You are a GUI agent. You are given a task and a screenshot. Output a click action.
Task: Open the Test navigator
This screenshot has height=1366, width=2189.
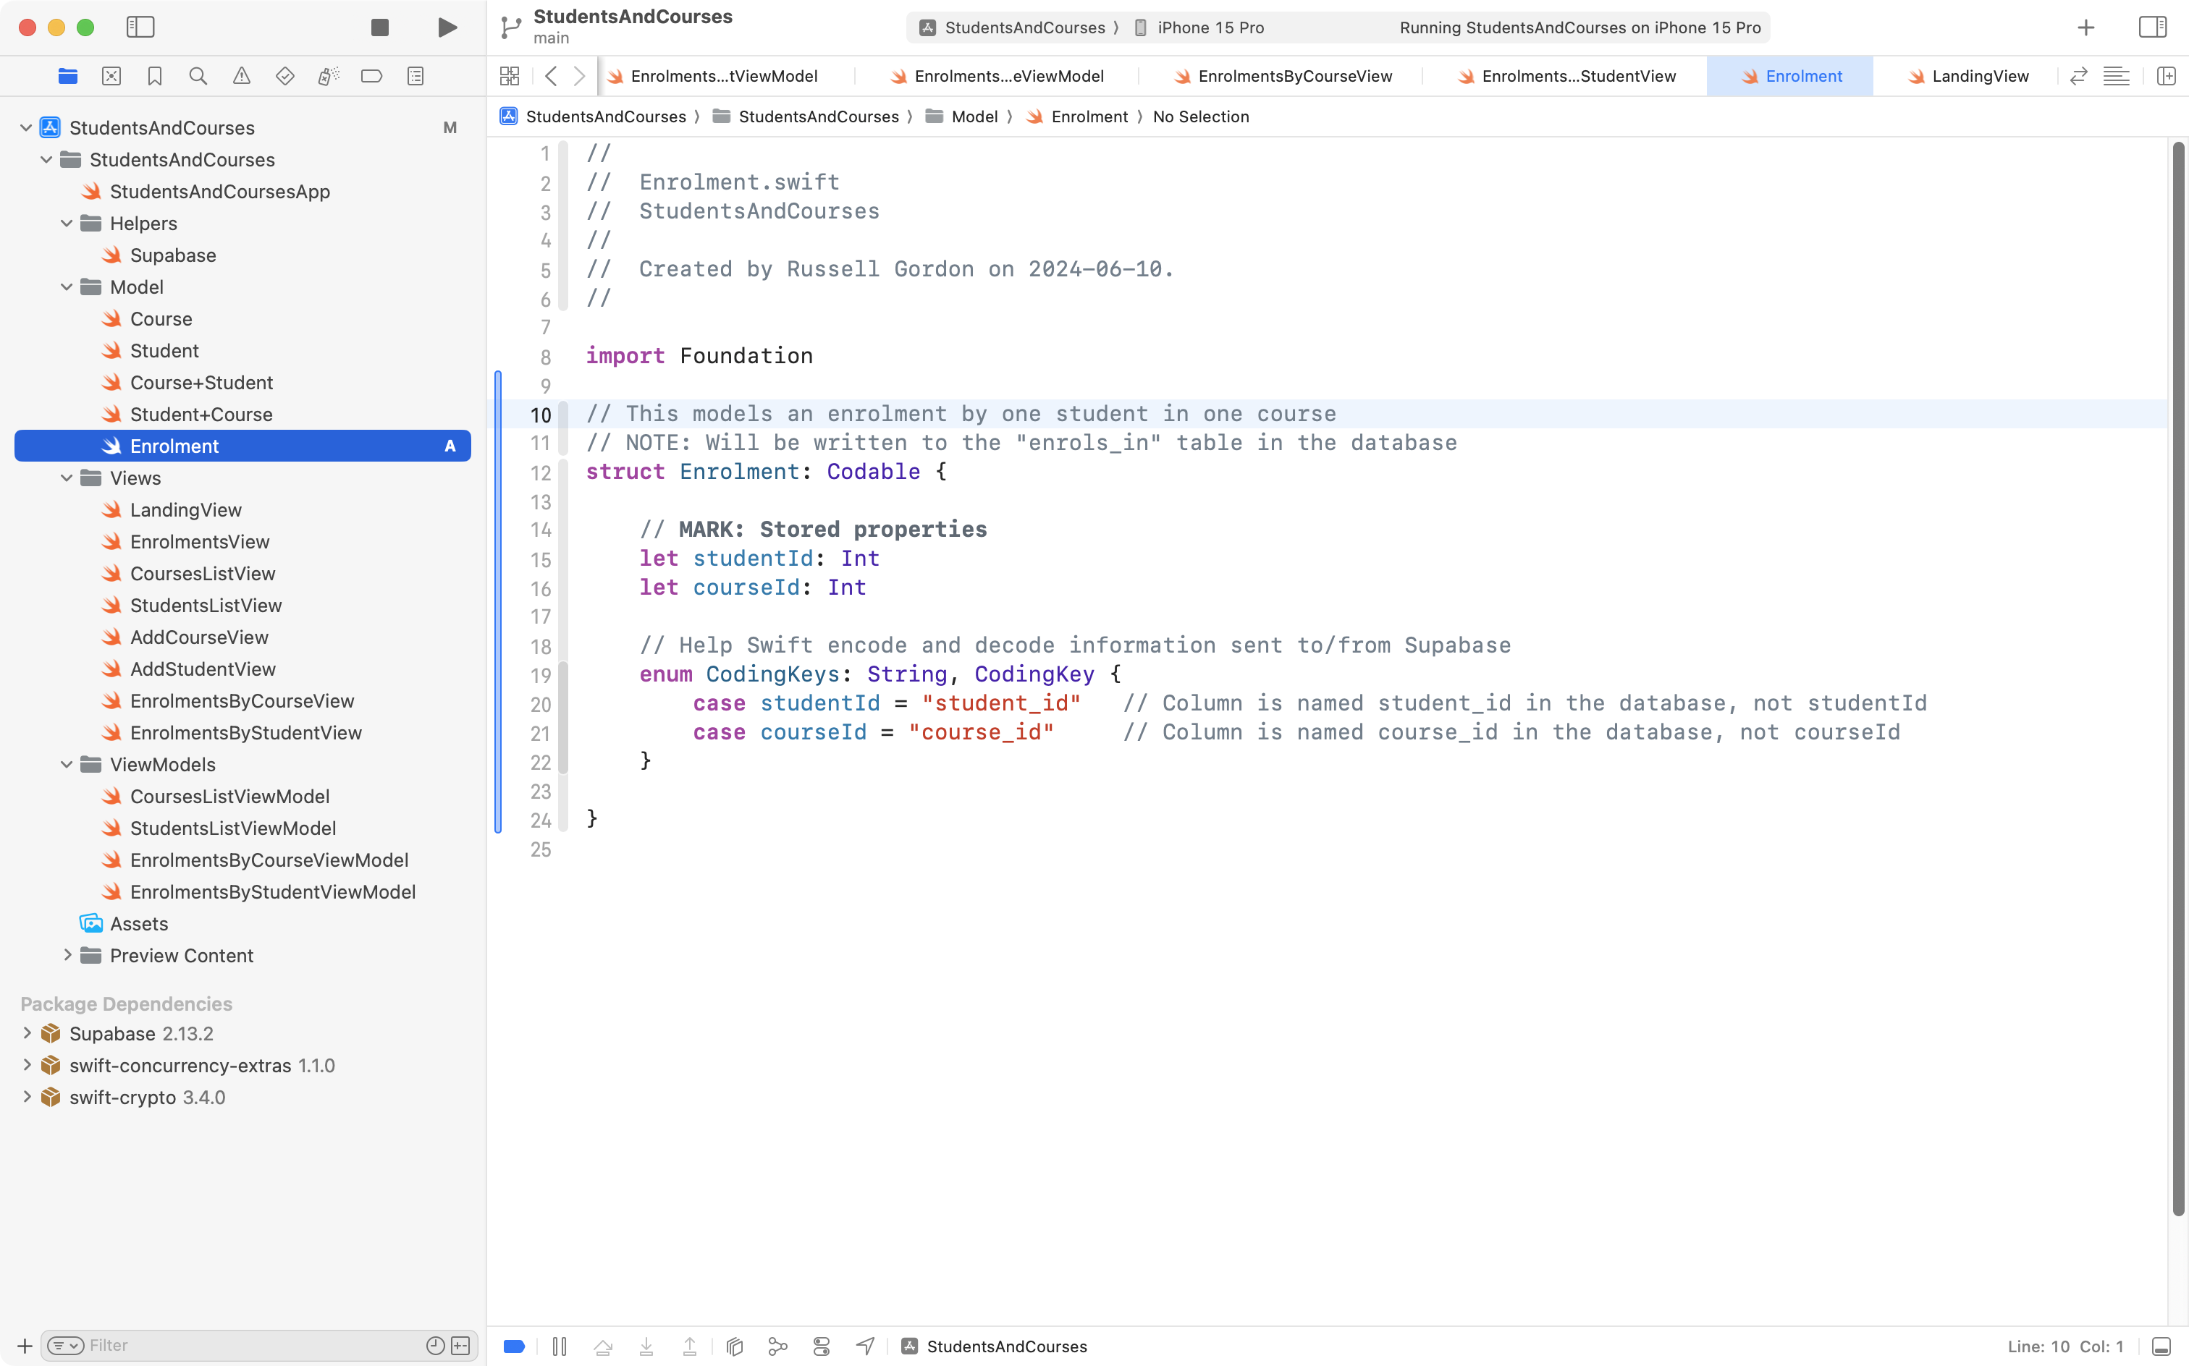coord(284,76)
